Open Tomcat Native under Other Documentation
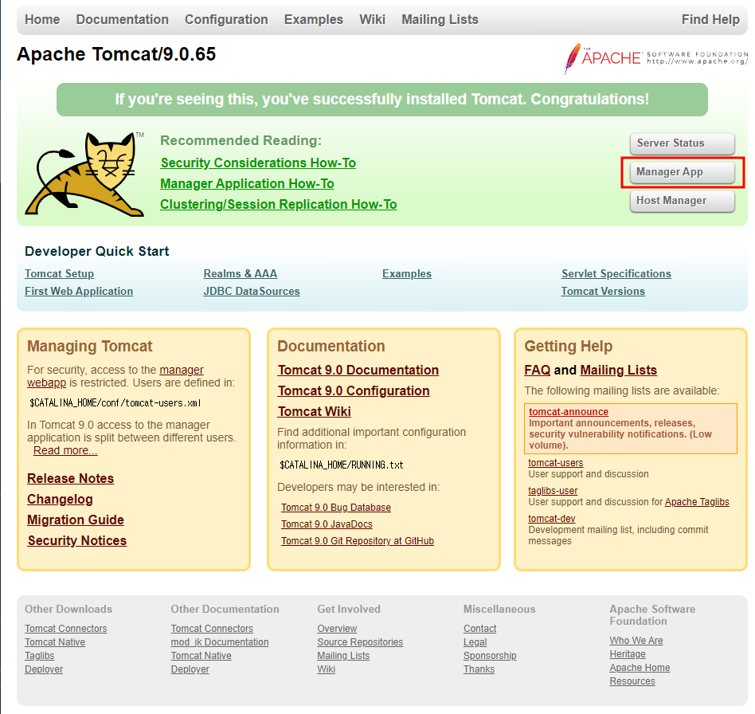The height and width of the screenshot is (714, 755). 201,656
